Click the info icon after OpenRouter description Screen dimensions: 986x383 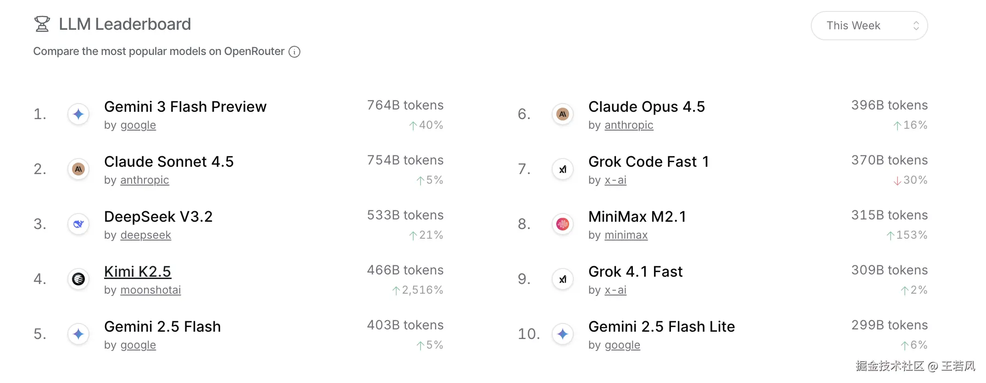tap(294, 52)
